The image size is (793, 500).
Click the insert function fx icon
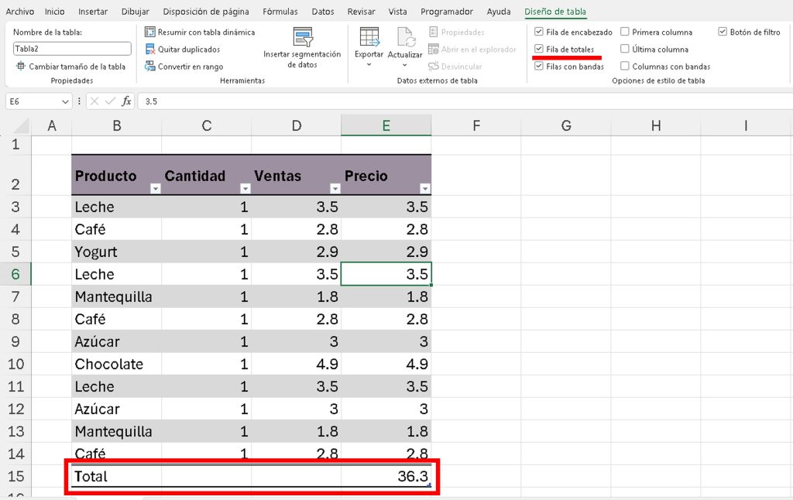pos(126,101)
